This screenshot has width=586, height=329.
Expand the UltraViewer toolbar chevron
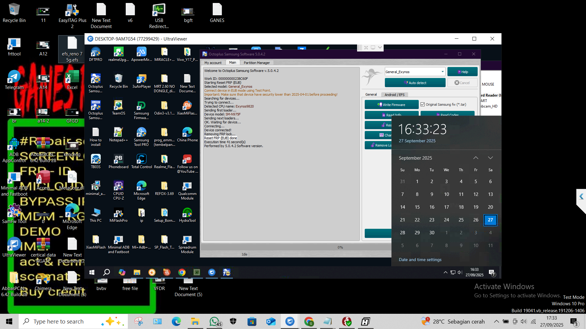tap(380, 48)
